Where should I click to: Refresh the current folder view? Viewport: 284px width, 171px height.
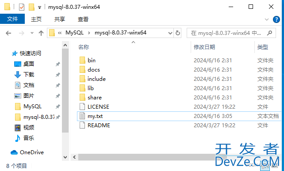(x=178, y=33)
